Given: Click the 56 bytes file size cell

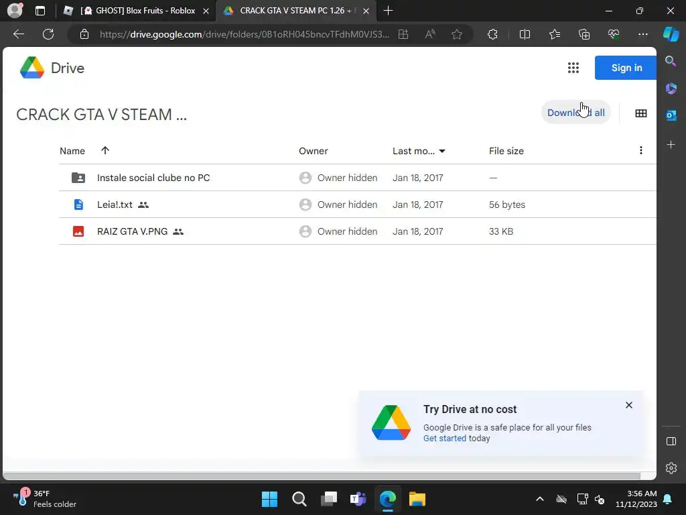Looking at the screenshot, I should (507, 205).
